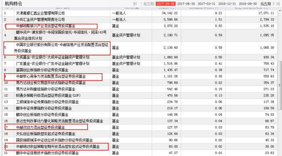Select 中邮战略新兴产业混合型证券投资基金 row

[x=46, y=26]
